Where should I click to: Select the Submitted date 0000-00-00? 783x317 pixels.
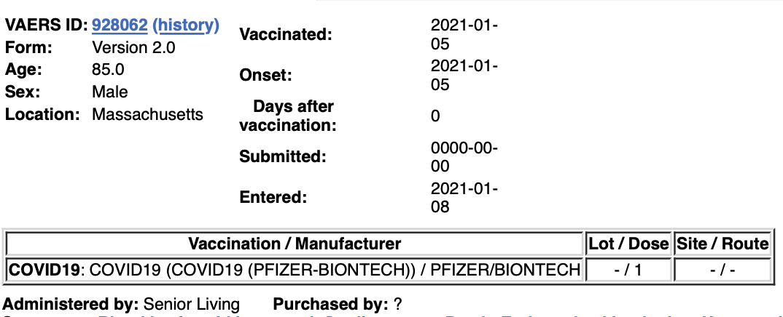[x=464, y=157]
